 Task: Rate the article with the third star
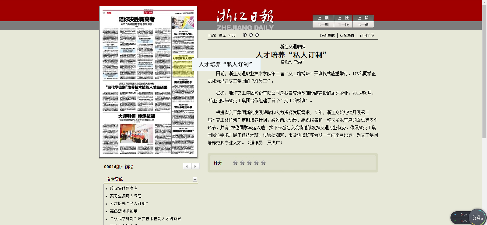tap(249, 163)
